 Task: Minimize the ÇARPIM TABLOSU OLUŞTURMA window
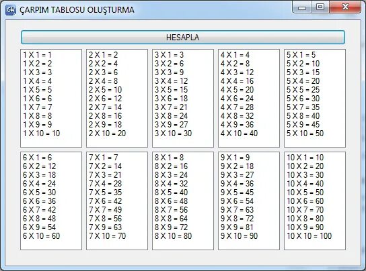[x=302, y=7]
